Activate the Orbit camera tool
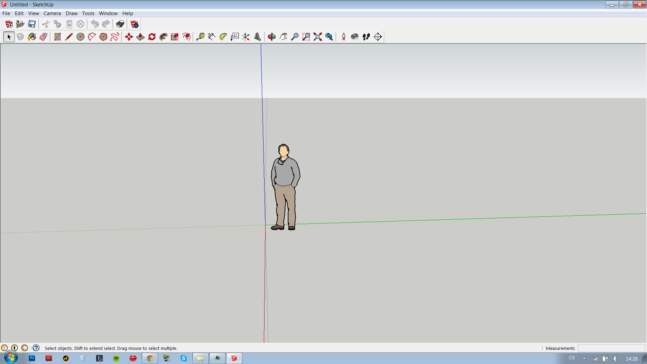 [x=272, y=37]
